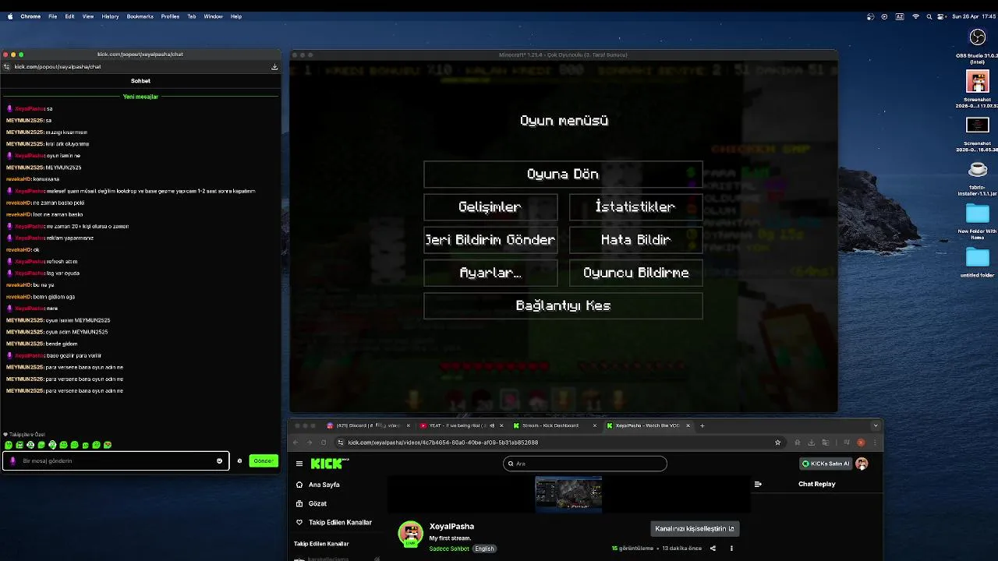The height and width of the screenshot is (561, 998).
Task: Open the Bookmarks menu in the menu bar
Action: coord(140,16)
